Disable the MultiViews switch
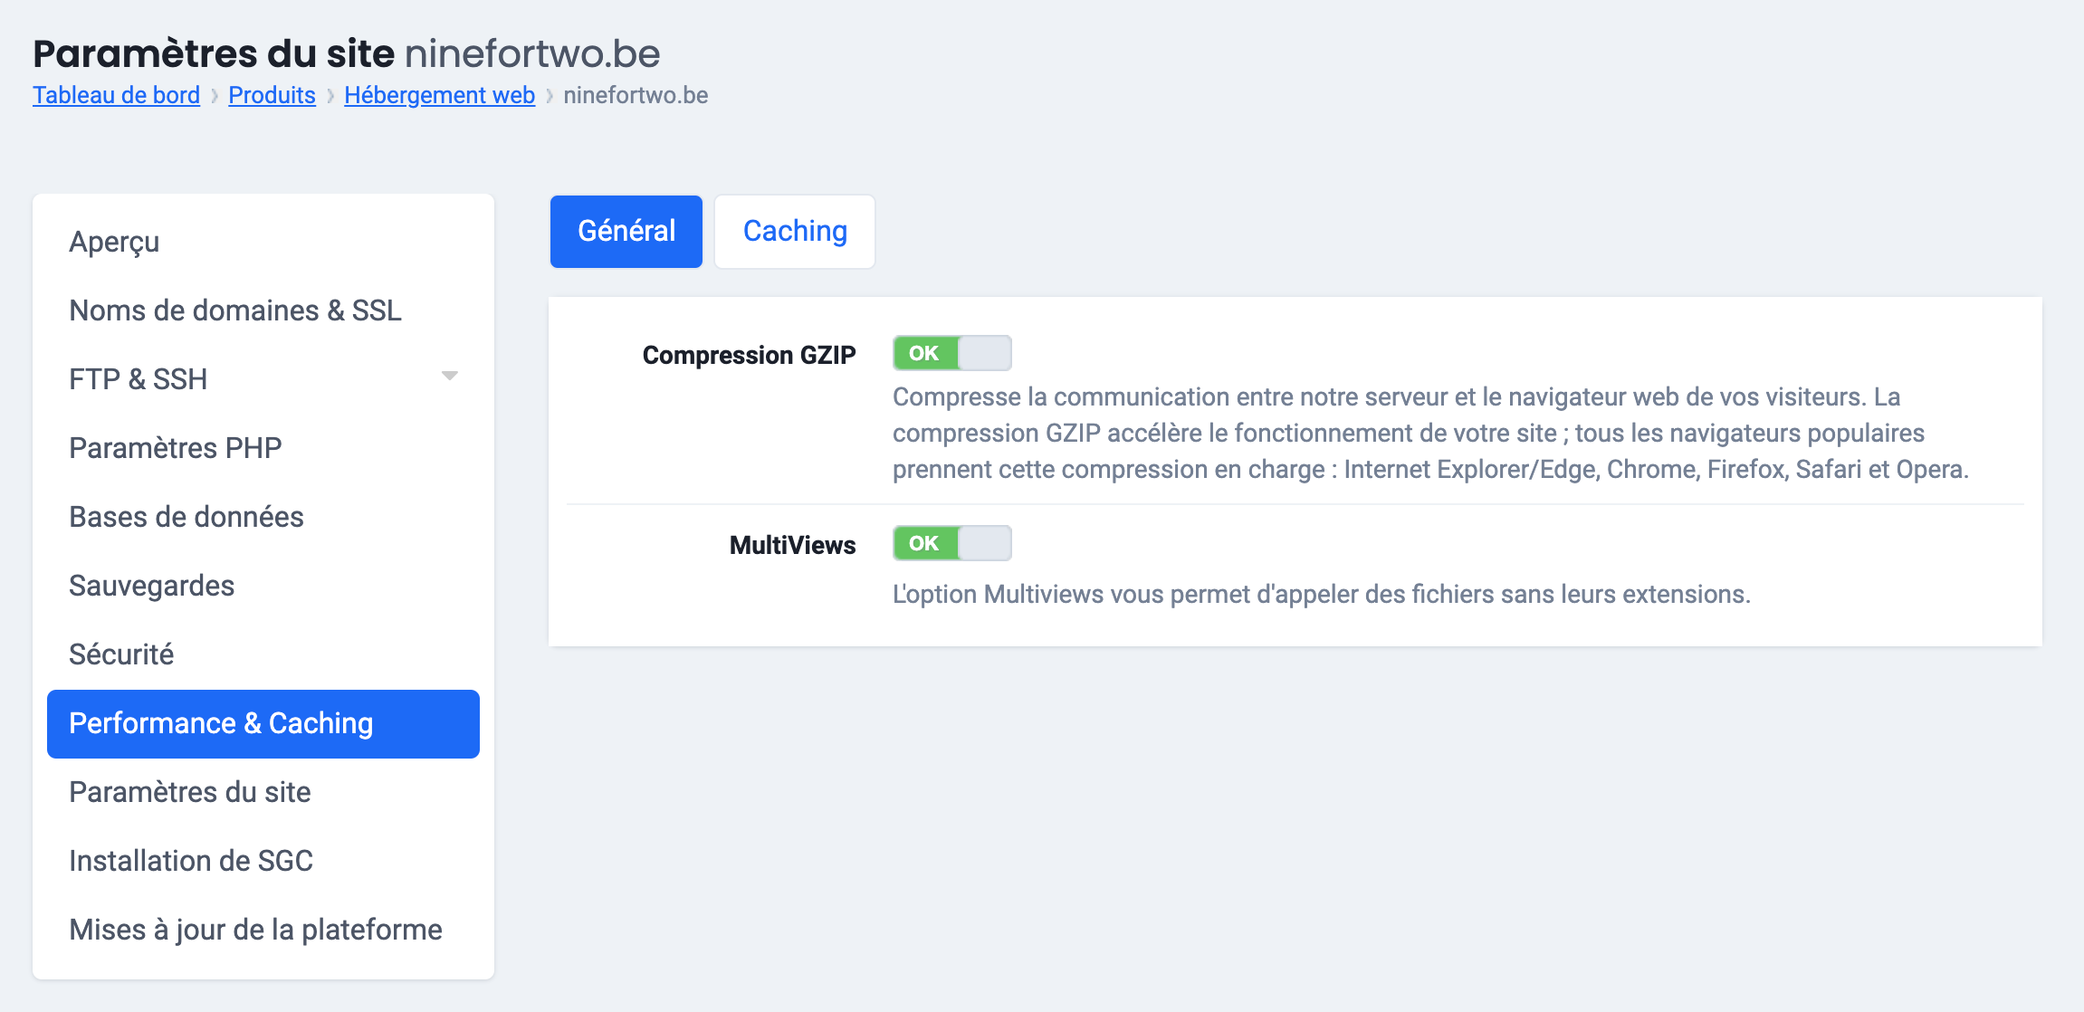The height and width of the screenshot is (1012, 2084). click(x=951, y=543)
